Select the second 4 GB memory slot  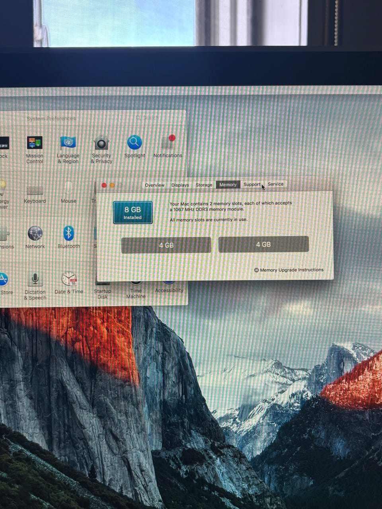263,245
